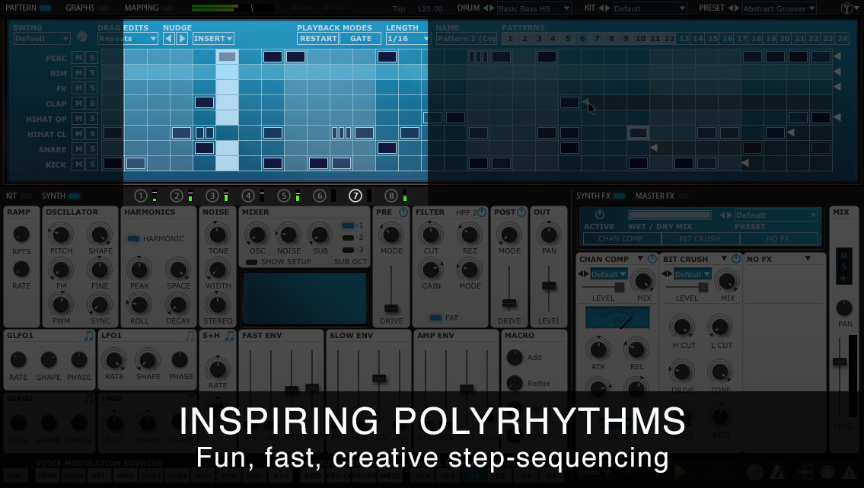
Task: Click the GATE playback mode button
Action: (360, 39)
